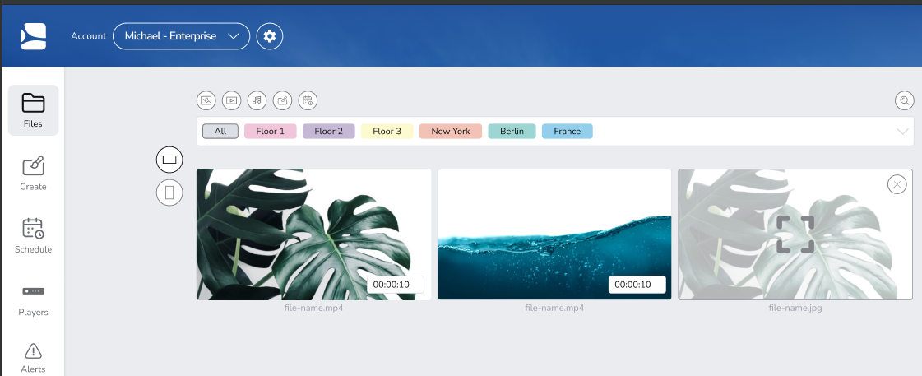Filter by the France tag
The width and height of the screenshot is (922, 376).
568,131
